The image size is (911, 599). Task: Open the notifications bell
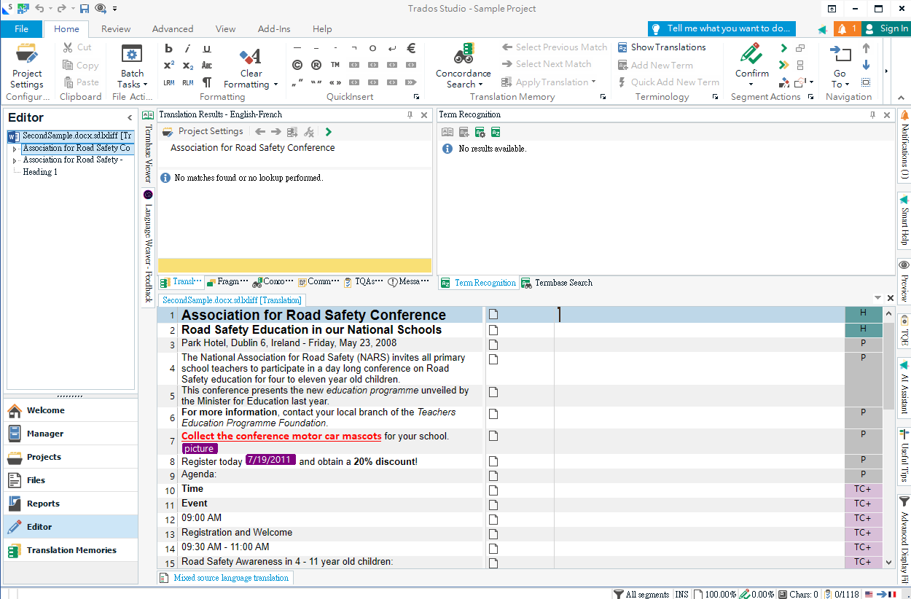846,29
